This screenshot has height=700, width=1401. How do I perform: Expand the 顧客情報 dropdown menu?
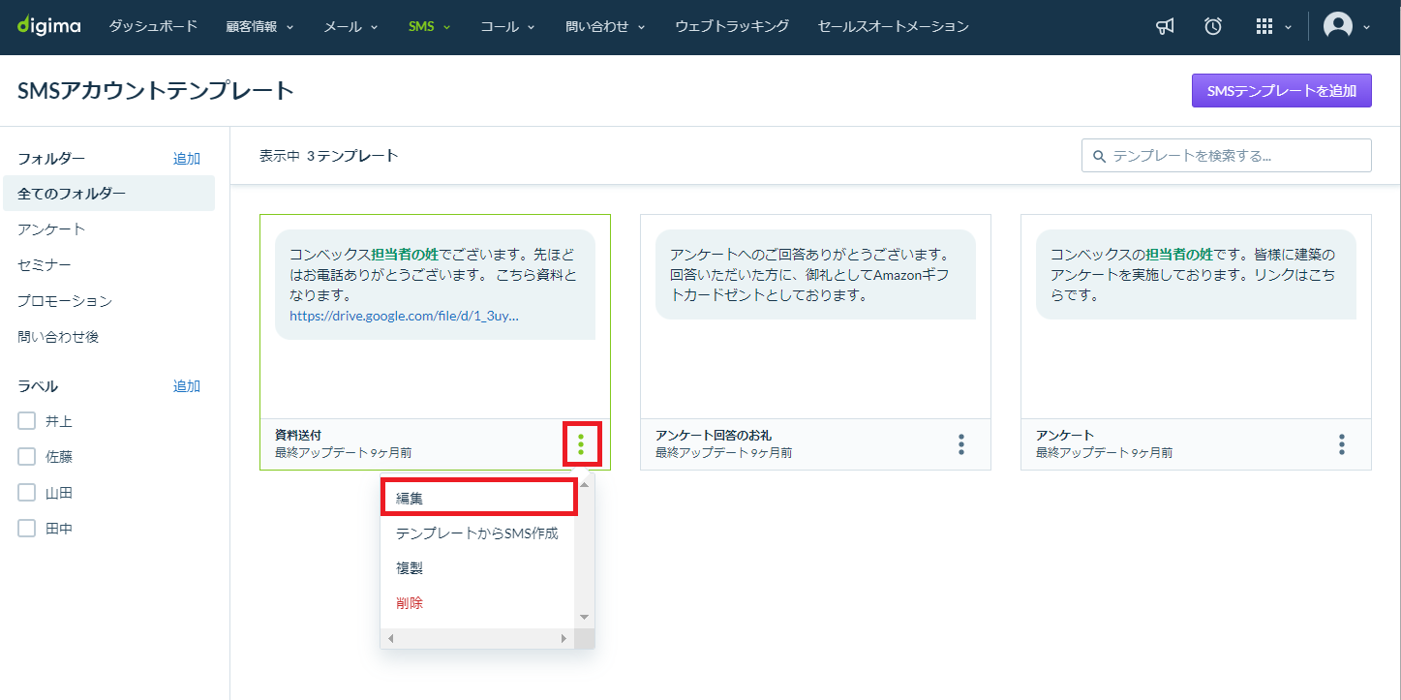pyautogui.click(x=259, y=26)
